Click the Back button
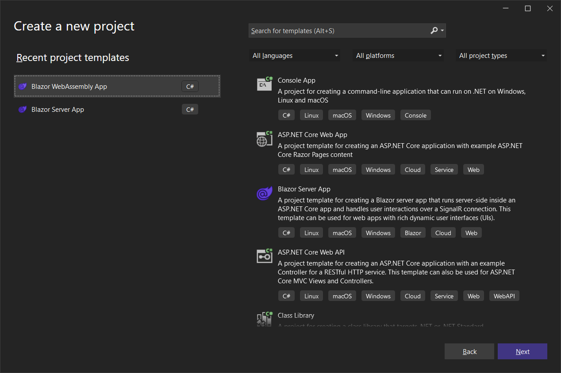This screenshot has height=373, width=561. [x=469, y=351]
